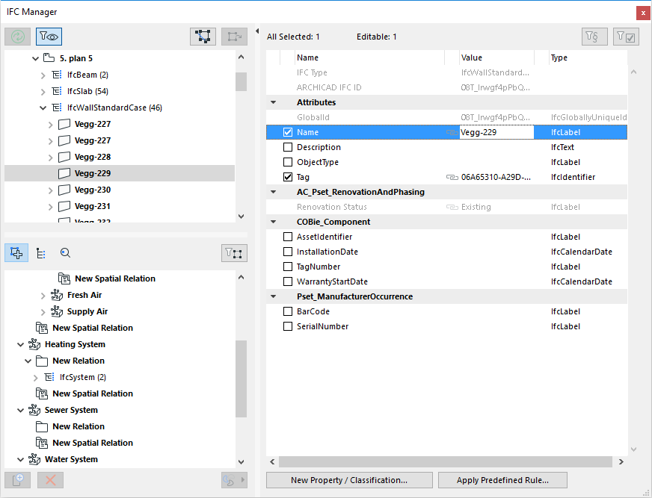Click the new item icon at bottom left
This screenshot has width=652, height=498.
click(x=17, y=480)
